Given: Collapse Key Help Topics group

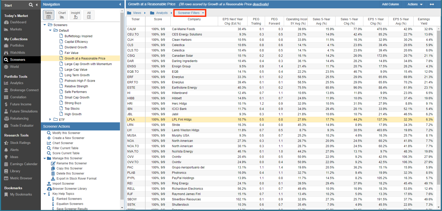Looking at the screenshot, I should pyautogui.click(x=45, y=194).
